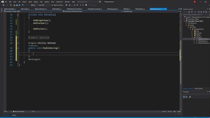The width and height of the screenshot is (210, 118).
Task: Expand the Data folder in Solution Explorer
Action: [192, 31]
